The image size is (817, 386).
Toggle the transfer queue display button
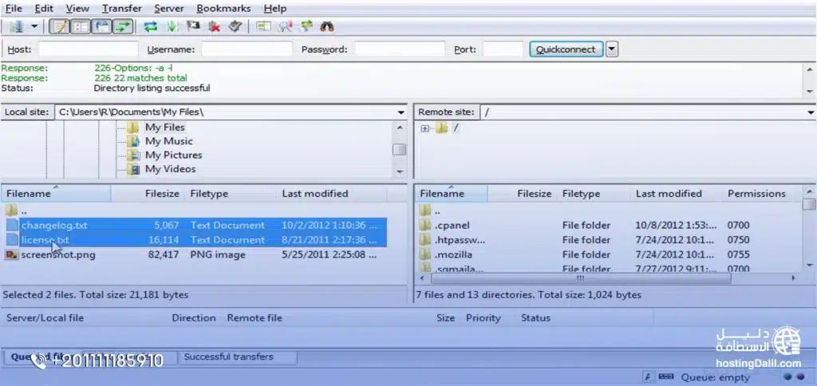[x=122, y=26]
